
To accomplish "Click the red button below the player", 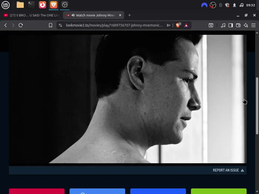I will tap(37, 191).
